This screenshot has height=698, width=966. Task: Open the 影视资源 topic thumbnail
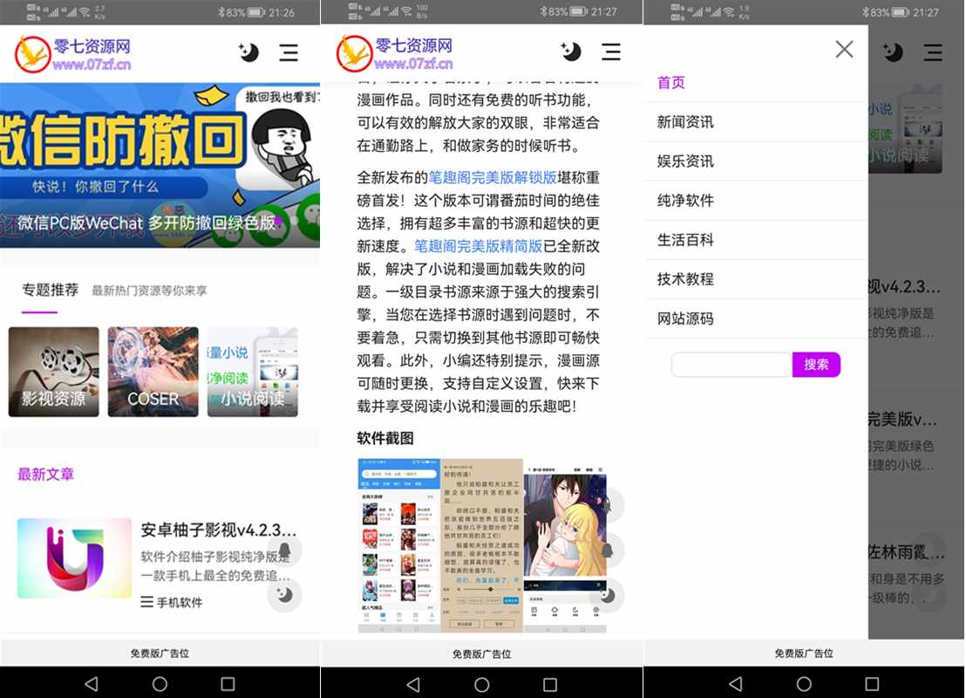click(x=54, y=373)
